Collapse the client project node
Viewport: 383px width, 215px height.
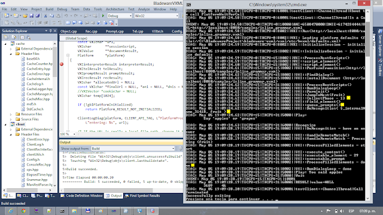(5, 124)
